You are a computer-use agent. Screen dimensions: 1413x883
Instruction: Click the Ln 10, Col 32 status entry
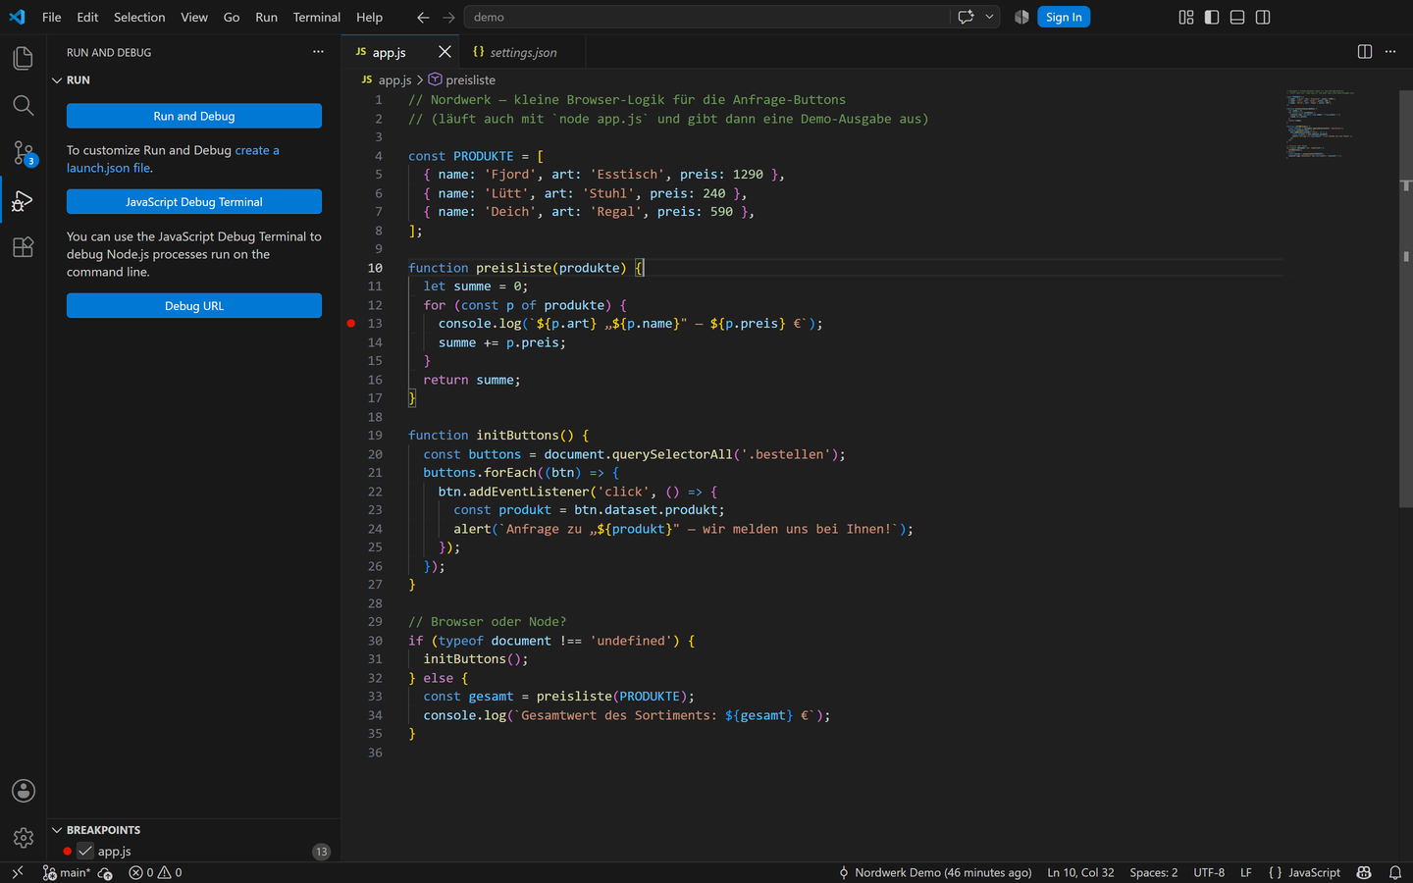tap(1080, 872)
